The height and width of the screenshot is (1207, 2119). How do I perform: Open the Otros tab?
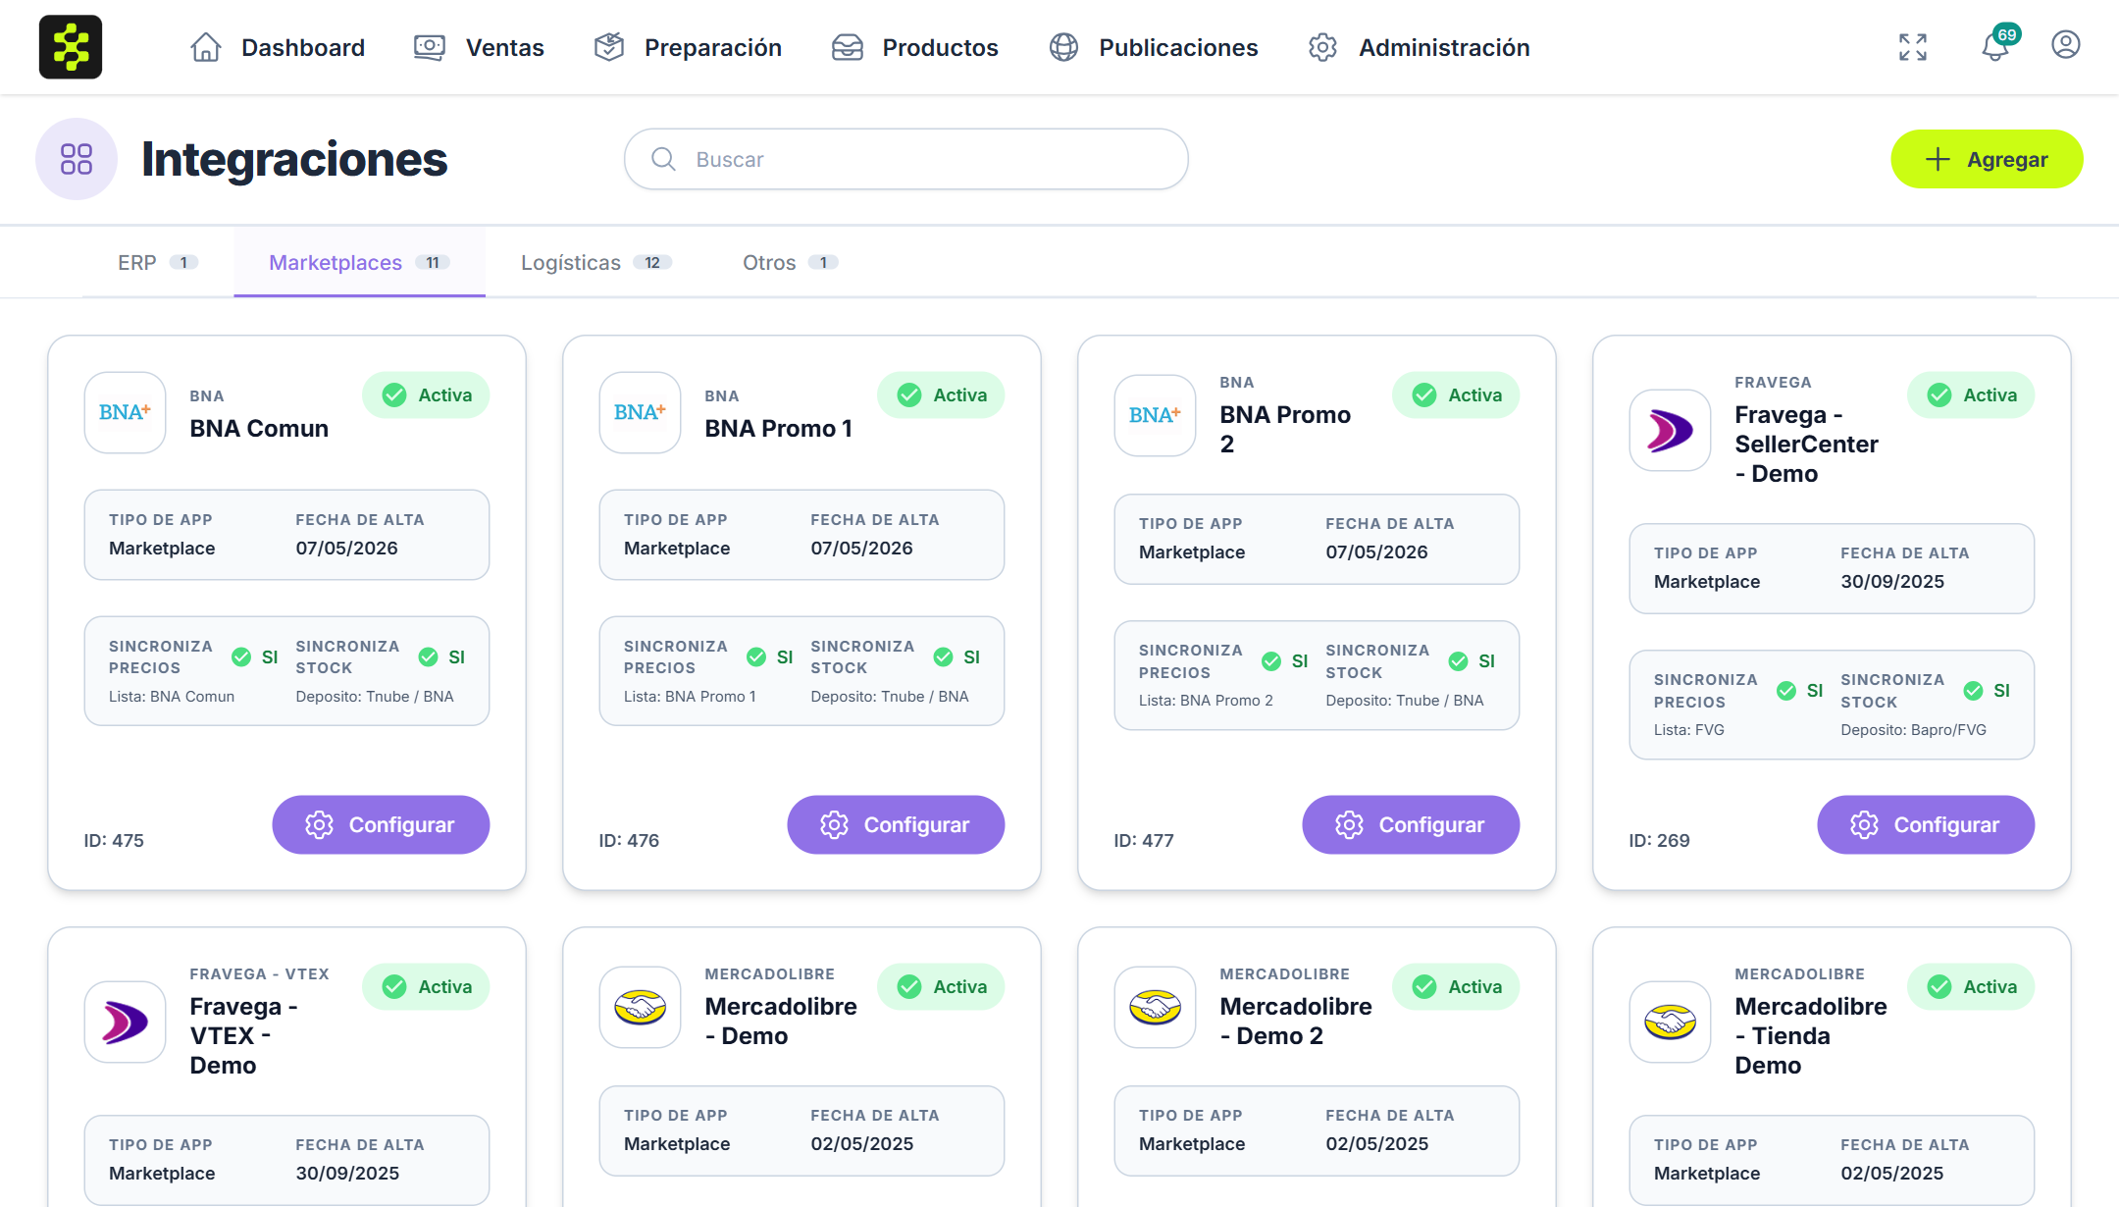coord(790,262)
